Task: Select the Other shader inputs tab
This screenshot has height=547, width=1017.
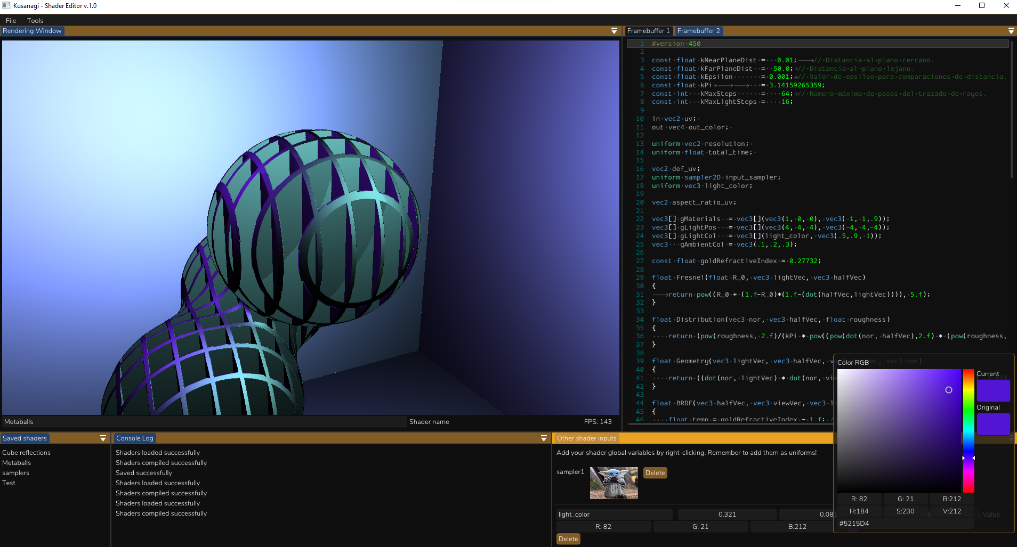Action: pyautogui.click(x=586, y=438)
